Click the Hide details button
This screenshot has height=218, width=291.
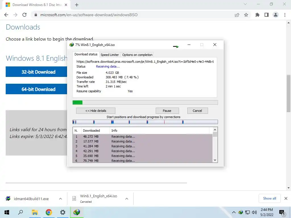coord(96,111)
